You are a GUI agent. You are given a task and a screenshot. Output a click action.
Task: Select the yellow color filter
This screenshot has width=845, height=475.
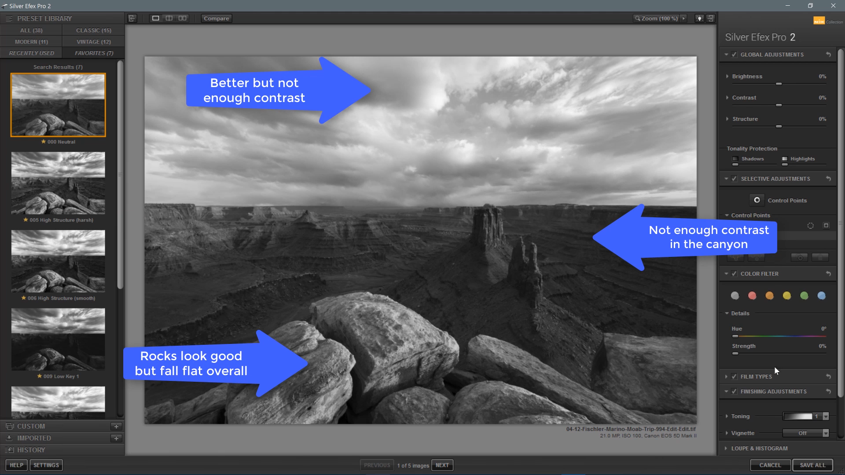787,296
